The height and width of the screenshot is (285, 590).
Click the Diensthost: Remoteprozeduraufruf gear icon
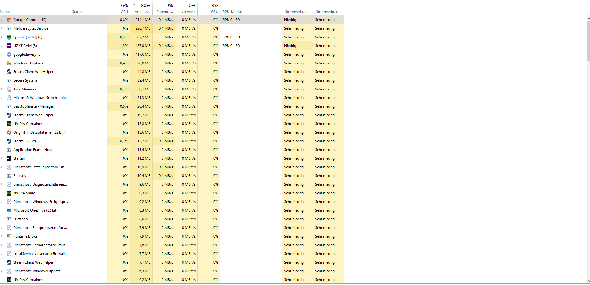coord(9,245)
